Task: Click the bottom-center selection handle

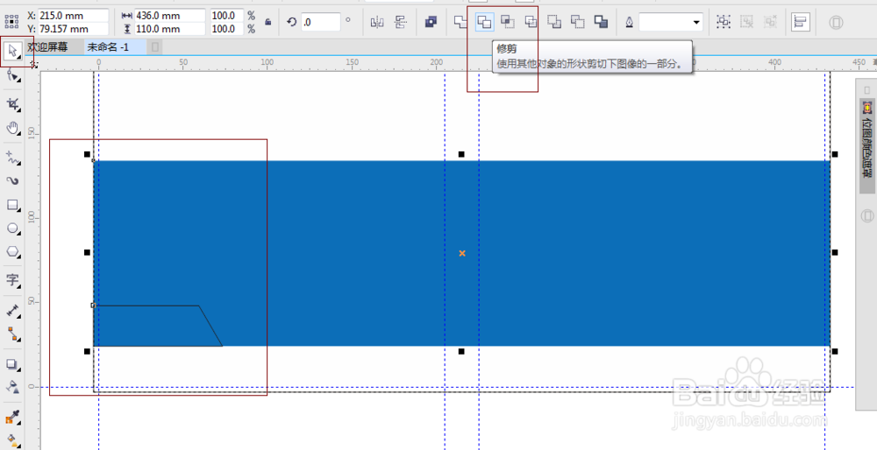Action: coord(461,351)
